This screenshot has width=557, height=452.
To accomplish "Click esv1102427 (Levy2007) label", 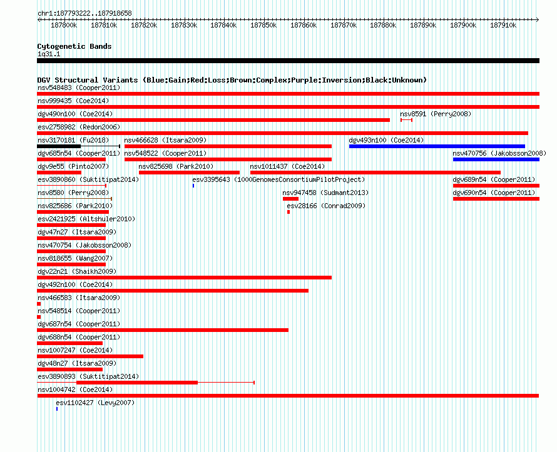I will tap(95, 403).
